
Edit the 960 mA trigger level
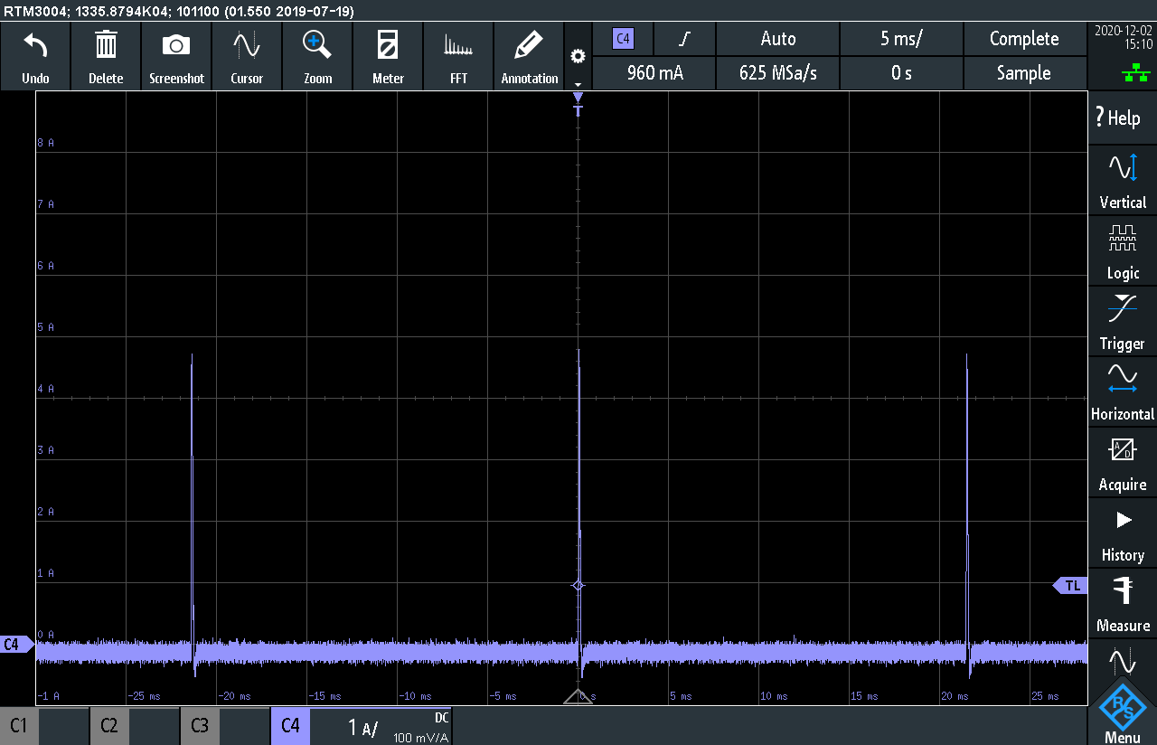(x=654, y=73)
